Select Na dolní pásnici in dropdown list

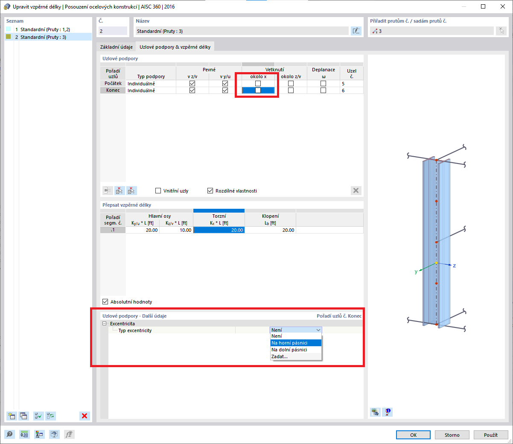[x=296, y=350]
